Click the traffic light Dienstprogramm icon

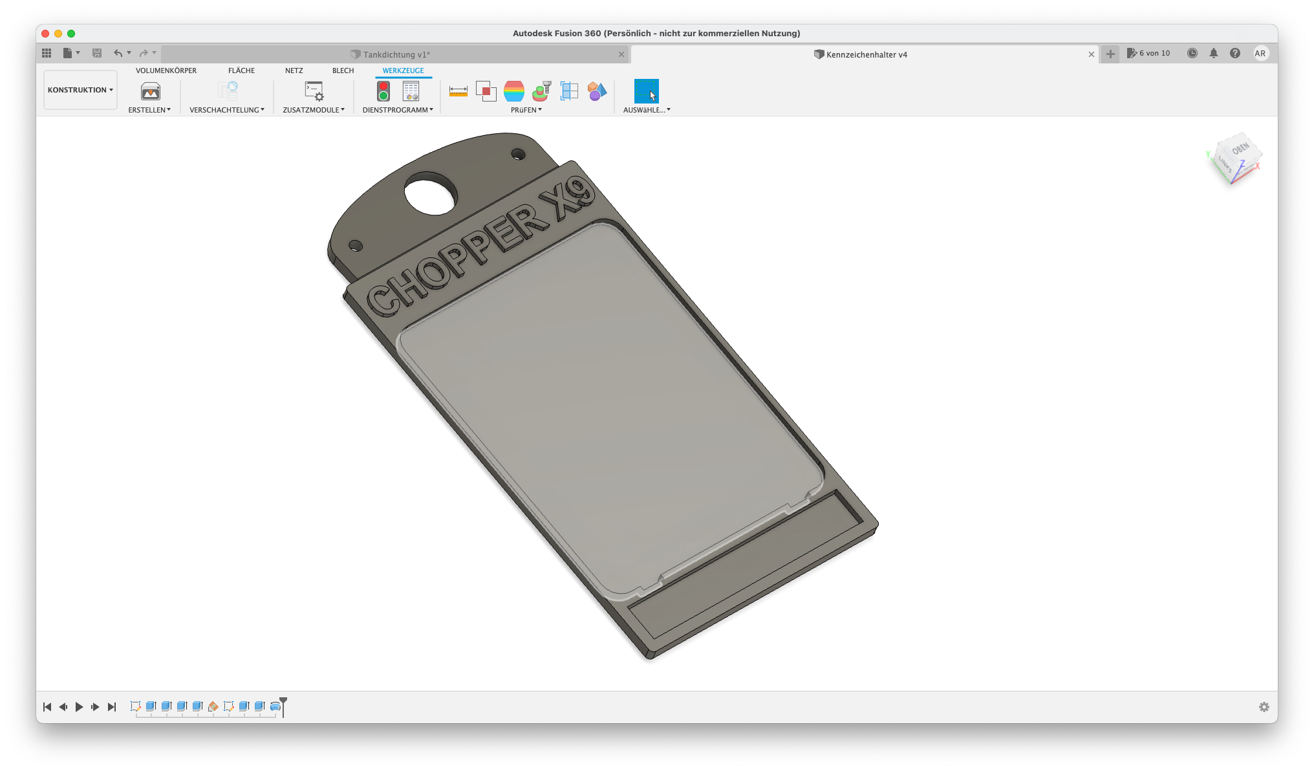tap(383, 91)
